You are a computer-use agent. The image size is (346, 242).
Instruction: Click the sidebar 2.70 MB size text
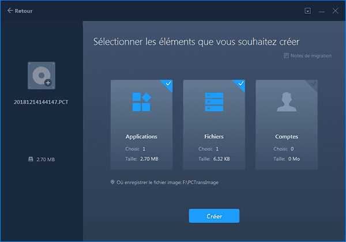pyautogui.click(x=46, y=160)
